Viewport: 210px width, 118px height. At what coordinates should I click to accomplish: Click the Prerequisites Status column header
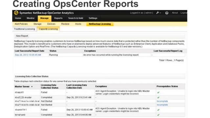(167, 87)
